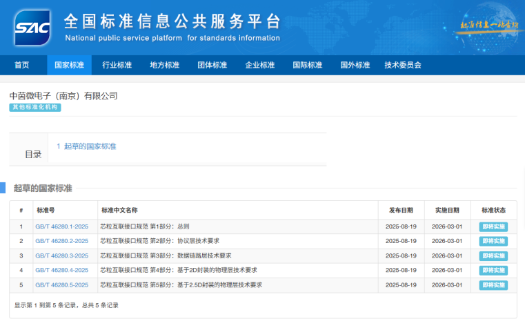
Task: Open standard GB/T 46280.4-2025 link
Action: [61, 270]
